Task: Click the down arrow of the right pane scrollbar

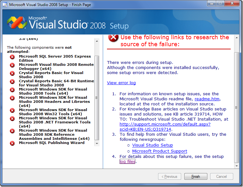Action: coord(237,166)
